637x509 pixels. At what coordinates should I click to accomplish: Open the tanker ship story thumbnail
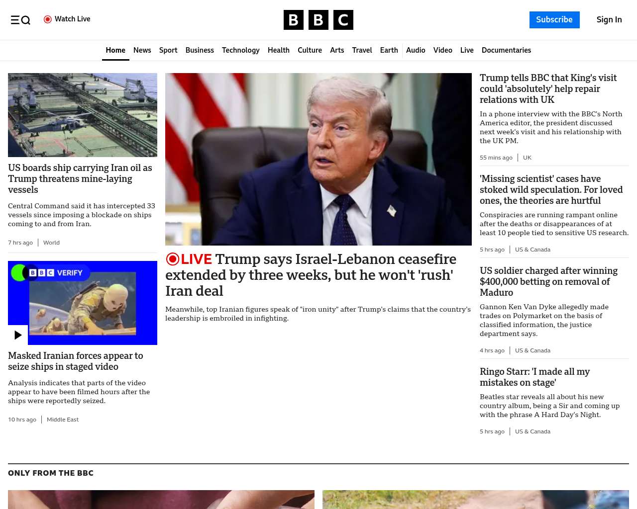[x=83, y=115]
